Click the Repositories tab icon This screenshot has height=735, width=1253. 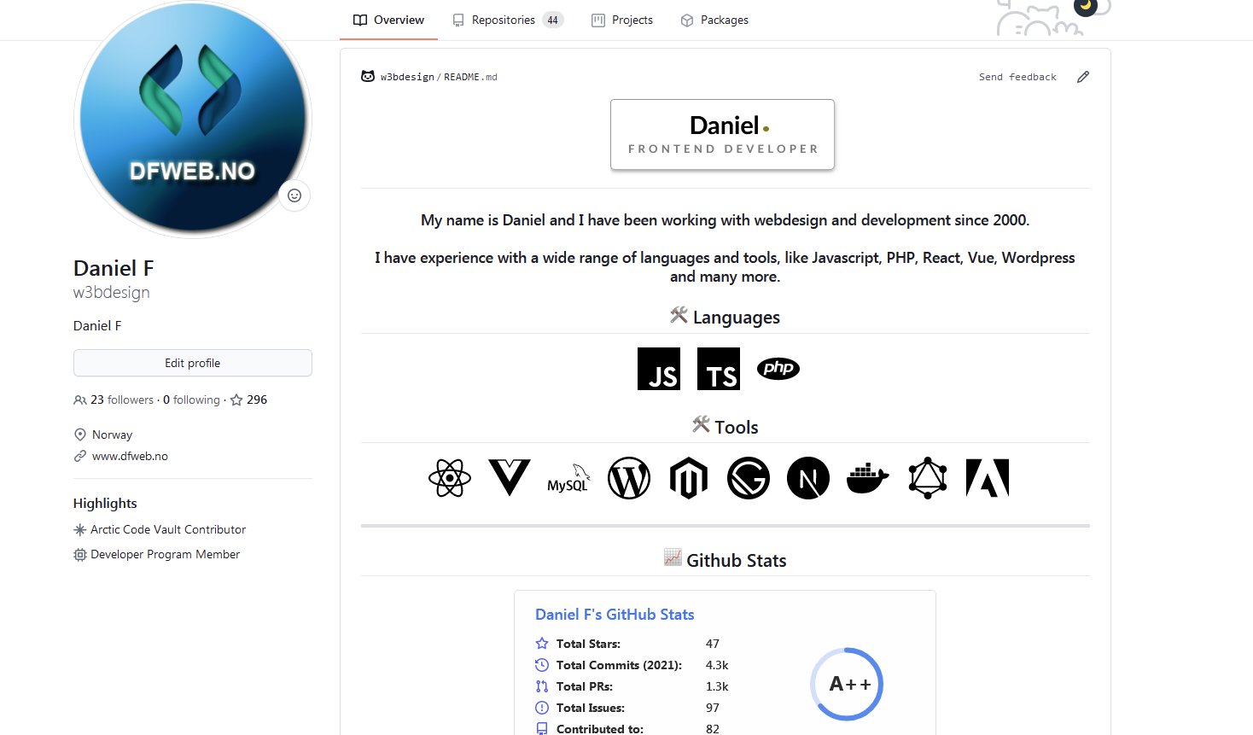(458, 20)
